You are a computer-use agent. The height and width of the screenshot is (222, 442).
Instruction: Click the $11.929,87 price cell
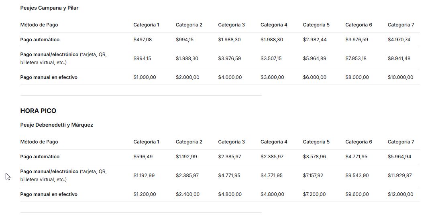click(x=400, y=176)
